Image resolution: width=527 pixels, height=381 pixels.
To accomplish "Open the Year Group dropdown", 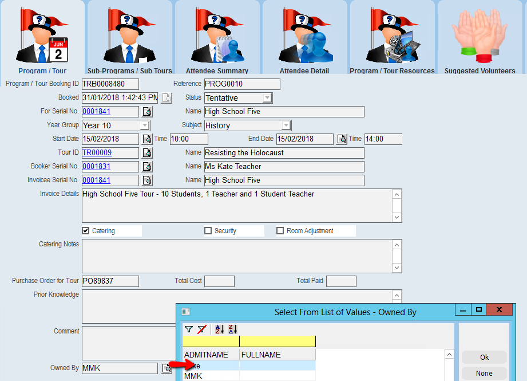I will point(145,125).
